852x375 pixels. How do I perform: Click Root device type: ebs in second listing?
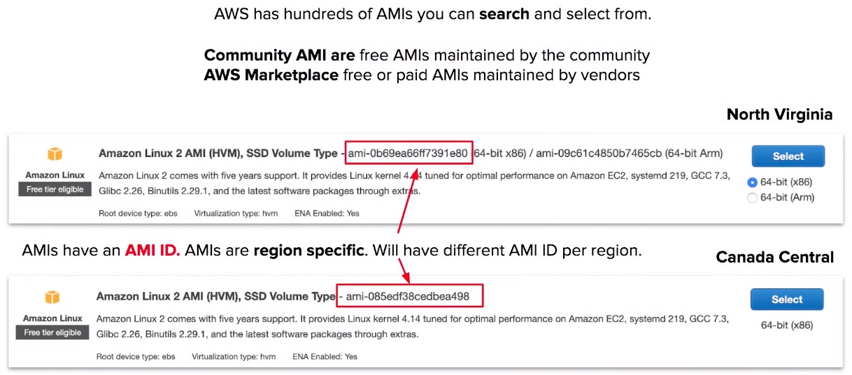[136, 357]
